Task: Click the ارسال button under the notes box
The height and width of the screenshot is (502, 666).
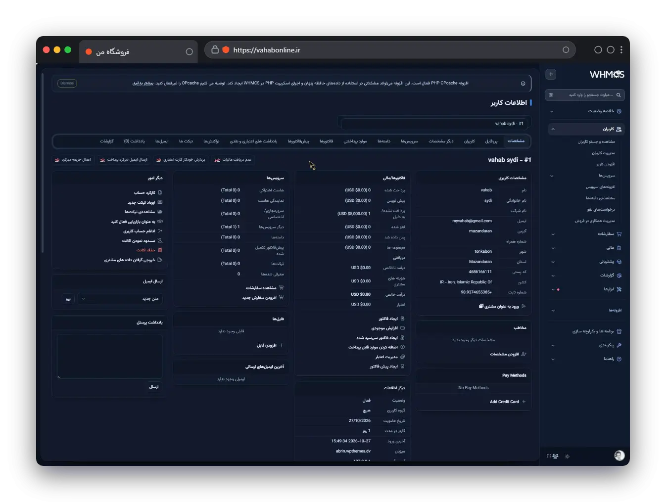Action: (x=154, y=387)
